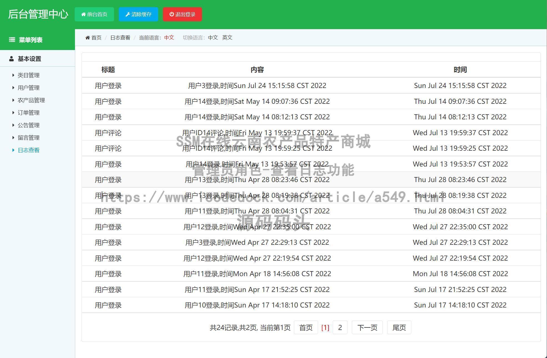Open 用户管理 from the sidebar
This screenshot has width=547, height=358.
click(x=28, y=87)
